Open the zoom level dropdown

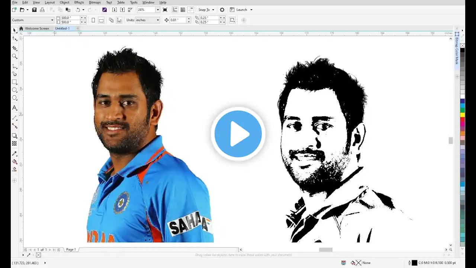[158, 10]
